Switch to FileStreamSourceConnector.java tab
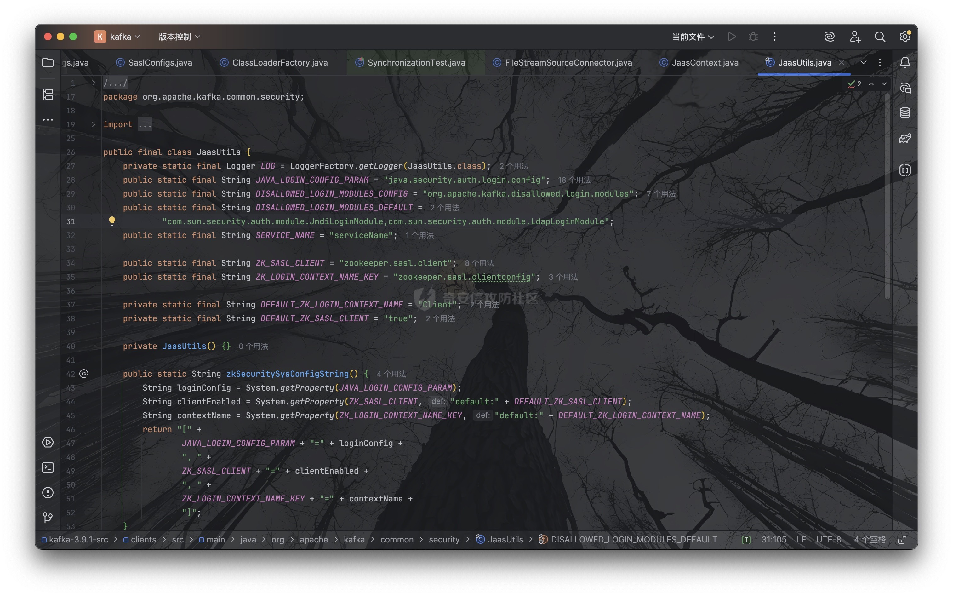Viewport: 953px width, 596px height. 562,62
